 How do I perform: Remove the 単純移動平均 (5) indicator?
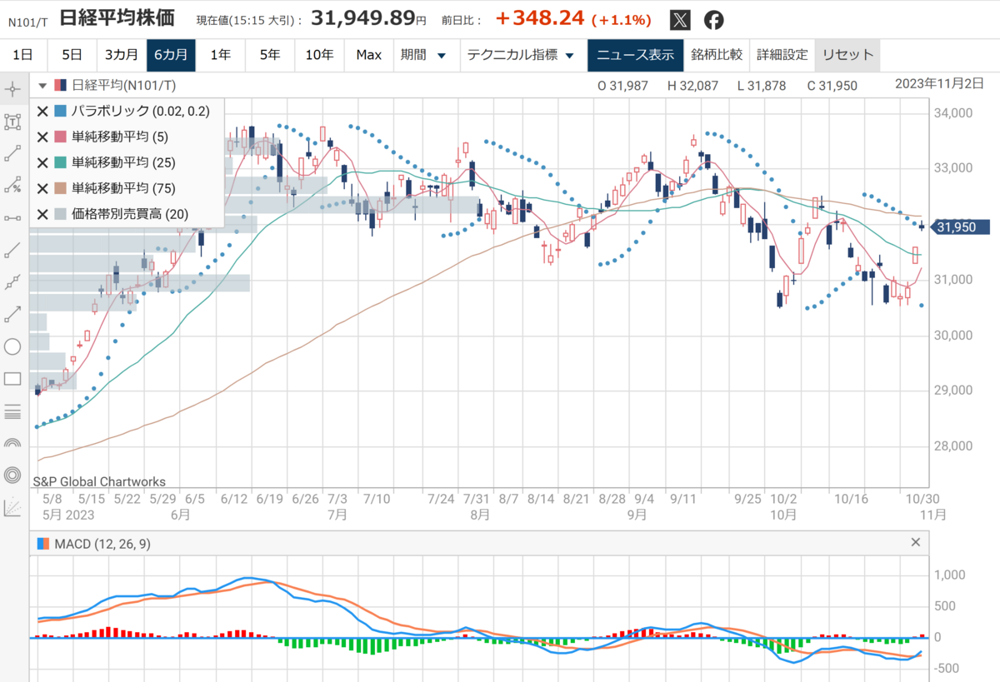point(42,137)
